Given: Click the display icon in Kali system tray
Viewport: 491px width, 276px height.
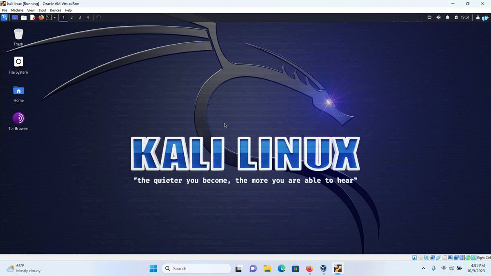Looking at the screenshot, I should click(x=429, y=18).
